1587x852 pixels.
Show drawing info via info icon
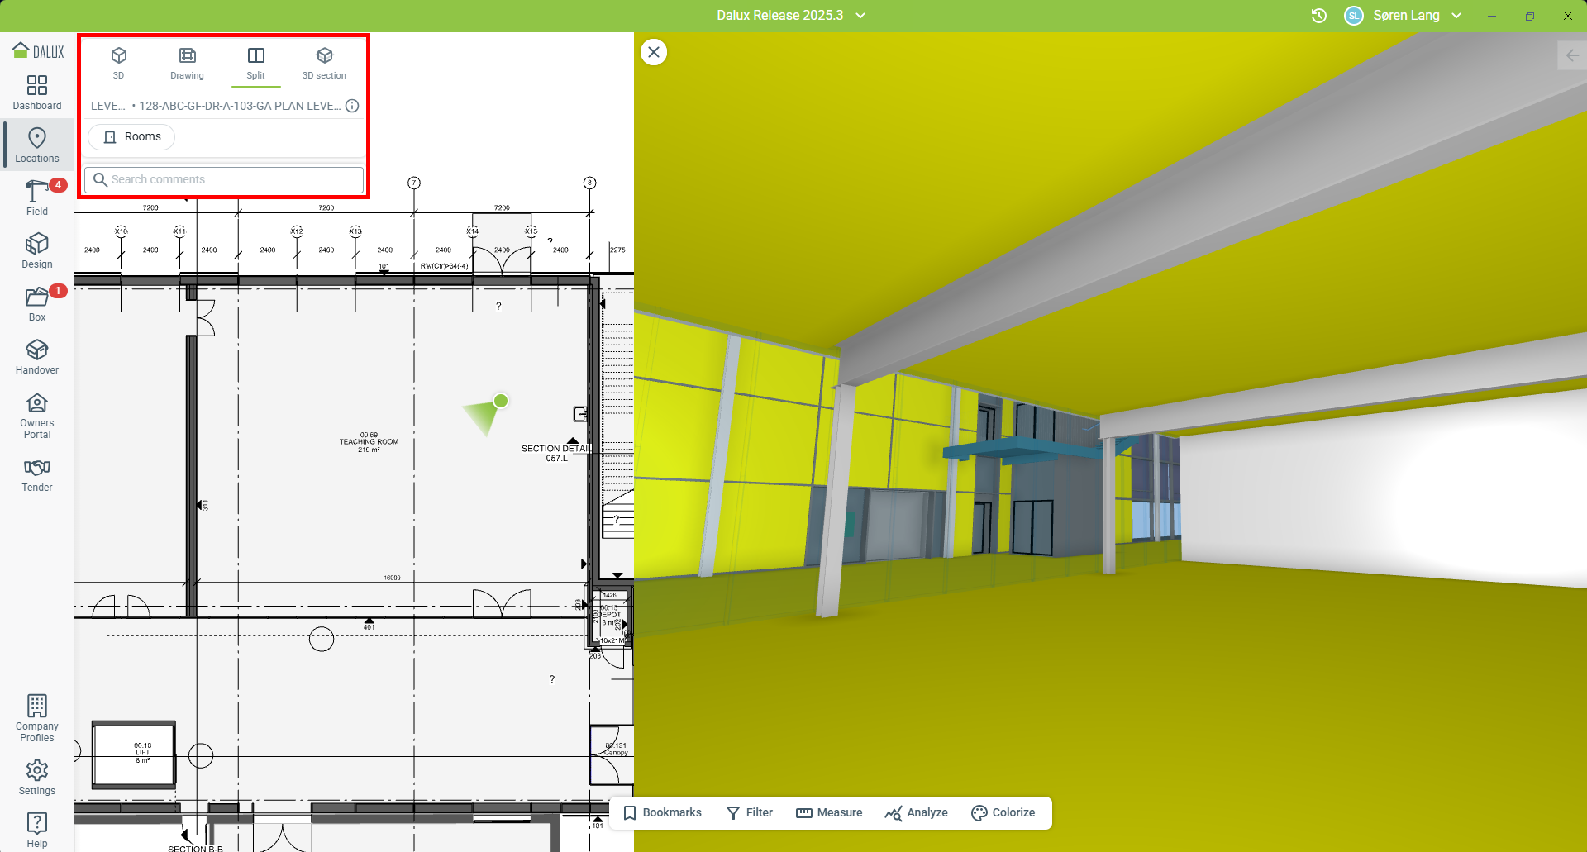[x=352, y=106]
